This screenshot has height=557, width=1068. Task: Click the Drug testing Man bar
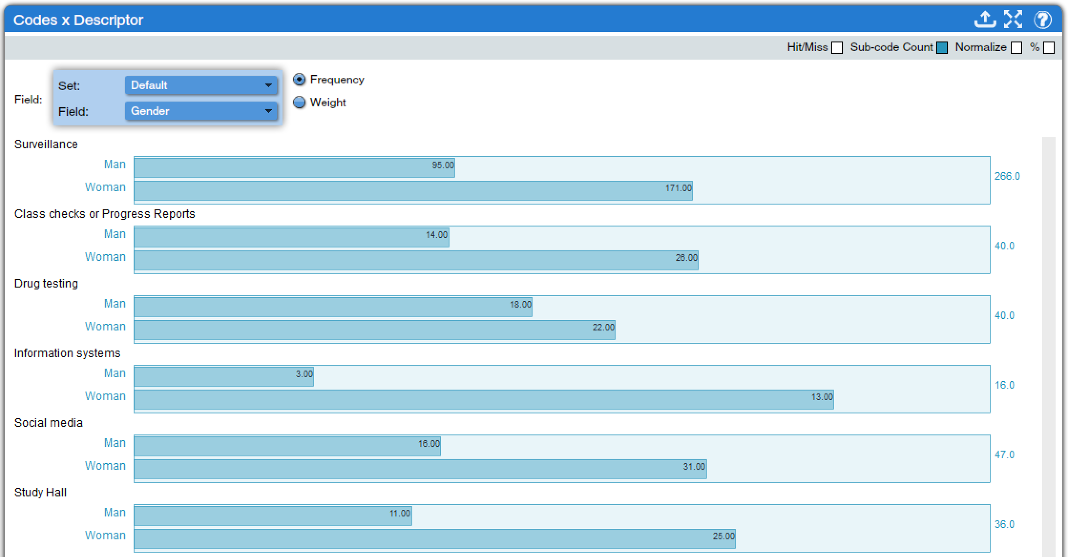click(333, 307)
